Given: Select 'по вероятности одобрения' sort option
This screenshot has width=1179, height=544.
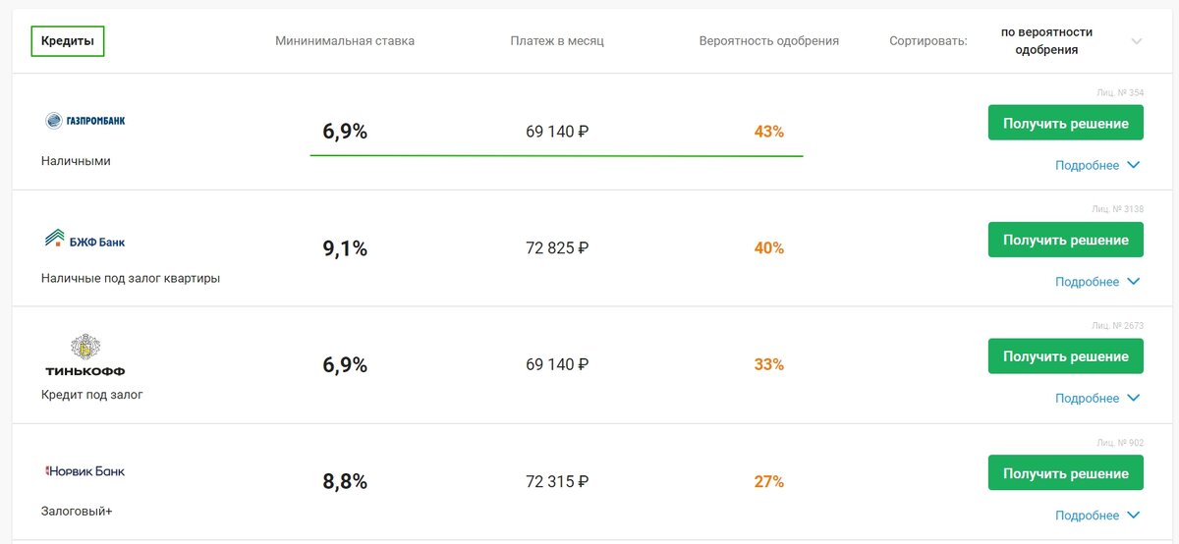Looking at the screenshot, I should coord(1046,41).
